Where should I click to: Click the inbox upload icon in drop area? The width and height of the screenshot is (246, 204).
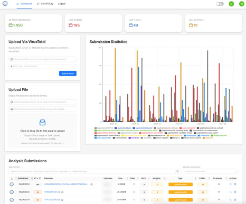click(42, 122)
